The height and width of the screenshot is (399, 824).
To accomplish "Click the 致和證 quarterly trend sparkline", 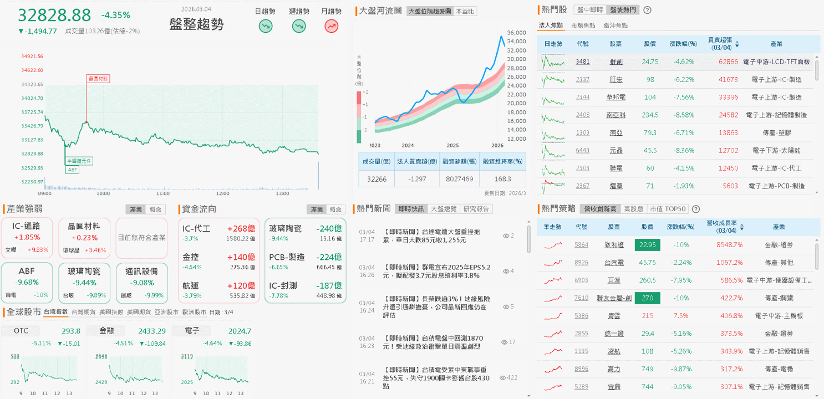I will point(553,244).
